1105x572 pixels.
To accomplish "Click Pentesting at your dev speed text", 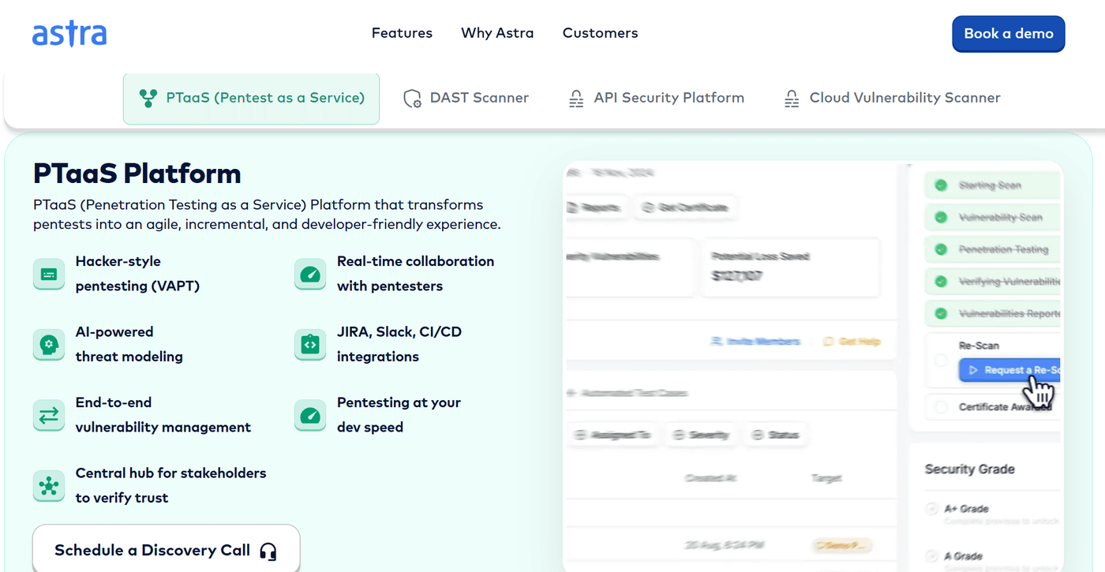I will [x=399, y=415].
